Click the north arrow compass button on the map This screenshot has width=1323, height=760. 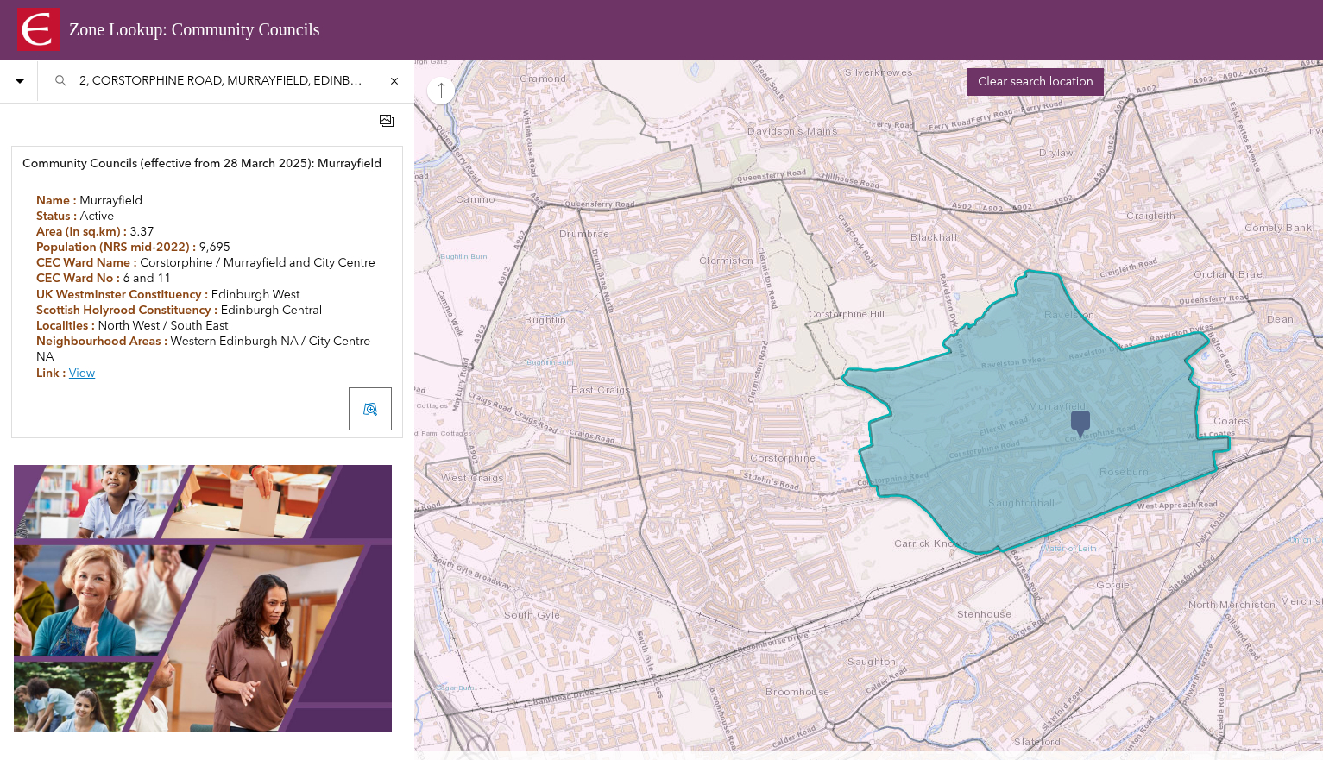[x=441, y=91]
